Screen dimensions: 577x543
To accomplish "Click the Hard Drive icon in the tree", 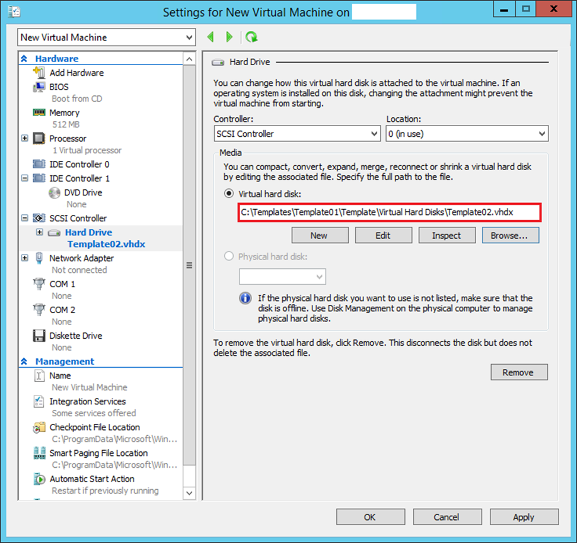I will point(54,233).
